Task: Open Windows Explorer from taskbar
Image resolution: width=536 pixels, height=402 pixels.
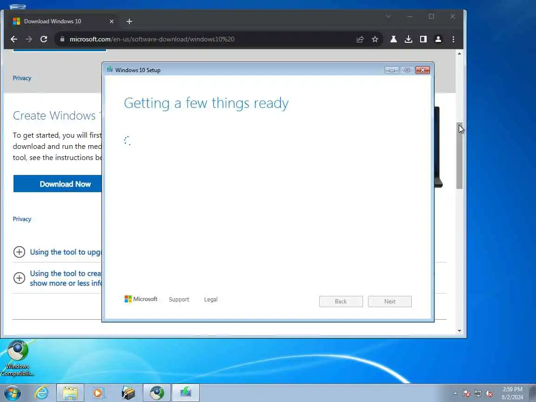Action: pyautogui.click(x=70, y=393)
